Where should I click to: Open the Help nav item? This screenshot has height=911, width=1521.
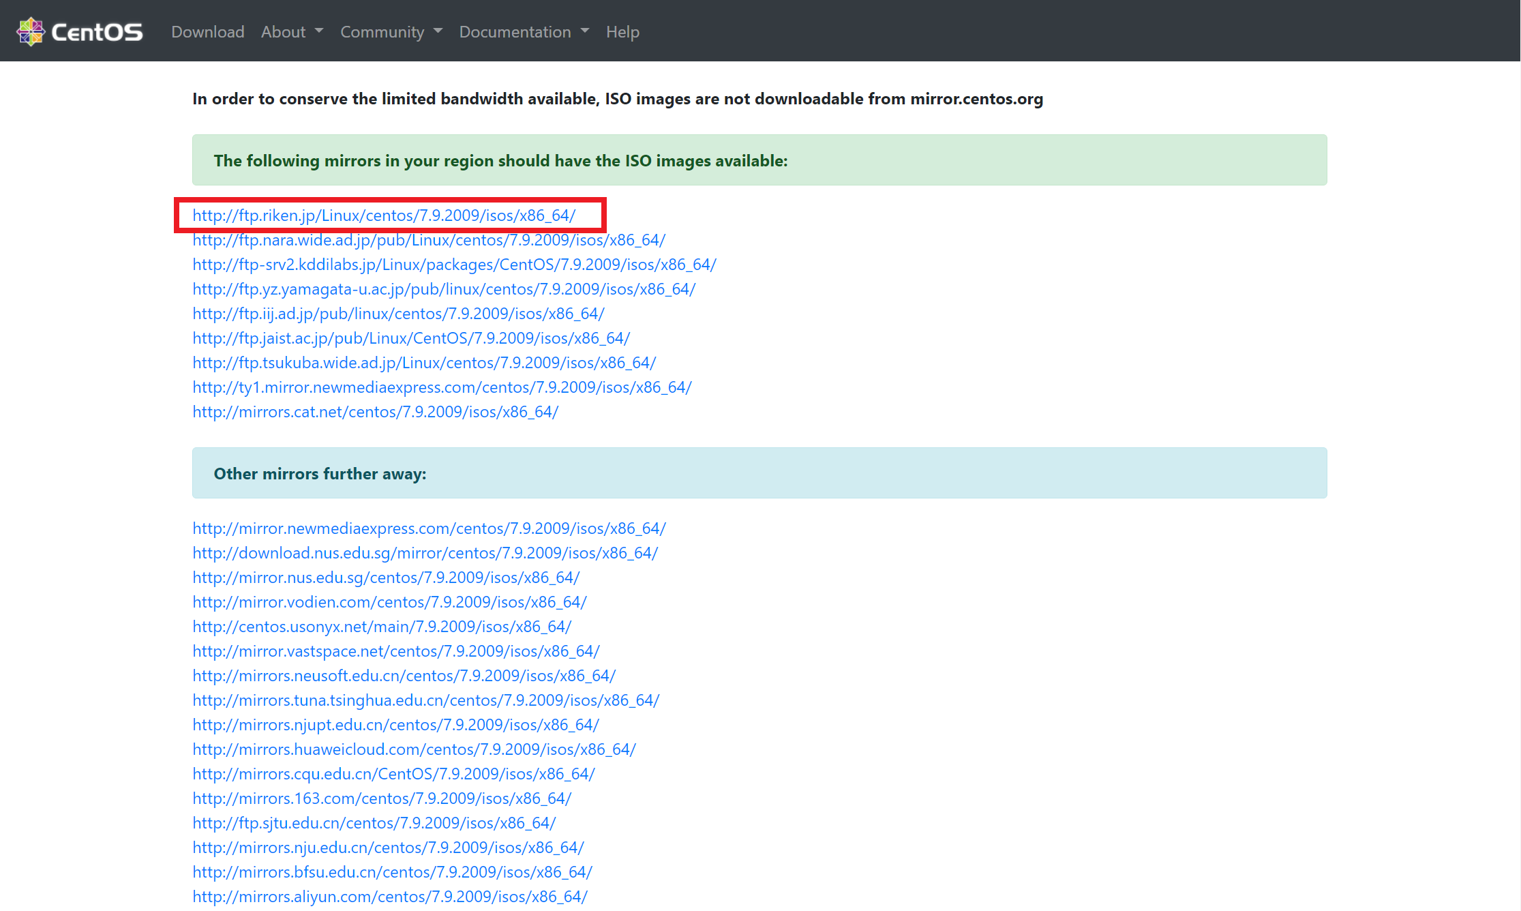pyautogui.click(x=622, y=32)
